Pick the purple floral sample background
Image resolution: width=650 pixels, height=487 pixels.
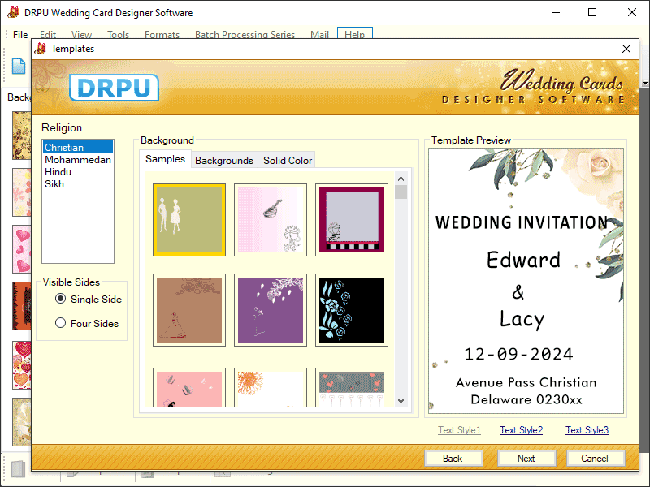click(x=271, y=310)
